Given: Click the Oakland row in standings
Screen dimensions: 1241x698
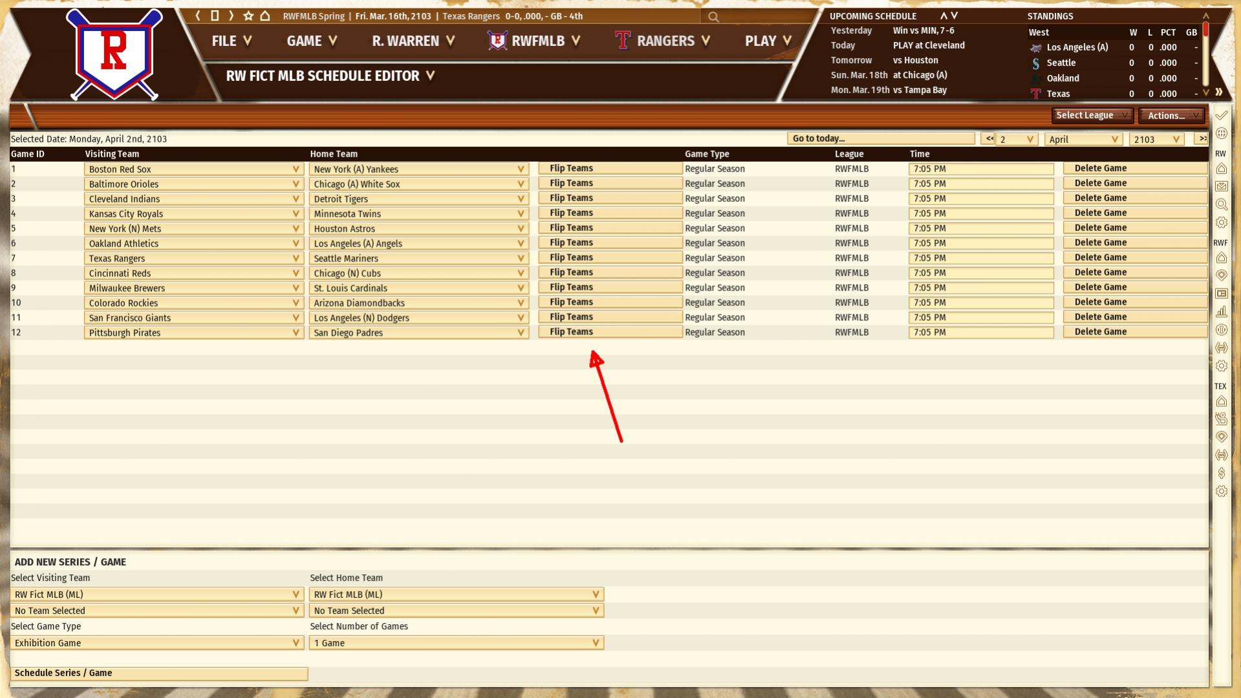Looking at the screenshot, I should [1114, 78].
